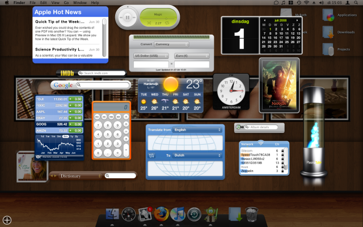
Task: Toggle the DJI change value display
Action: click(75, 99)
